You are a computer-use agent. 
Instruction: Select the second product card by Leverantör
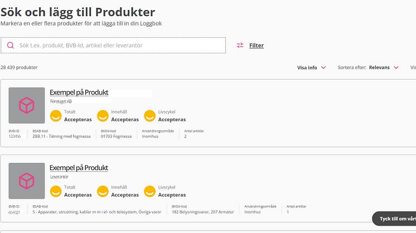[208, 189]
